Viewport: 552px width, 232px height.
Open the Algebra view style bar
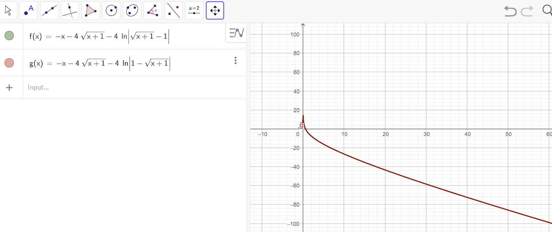[236, 33]
